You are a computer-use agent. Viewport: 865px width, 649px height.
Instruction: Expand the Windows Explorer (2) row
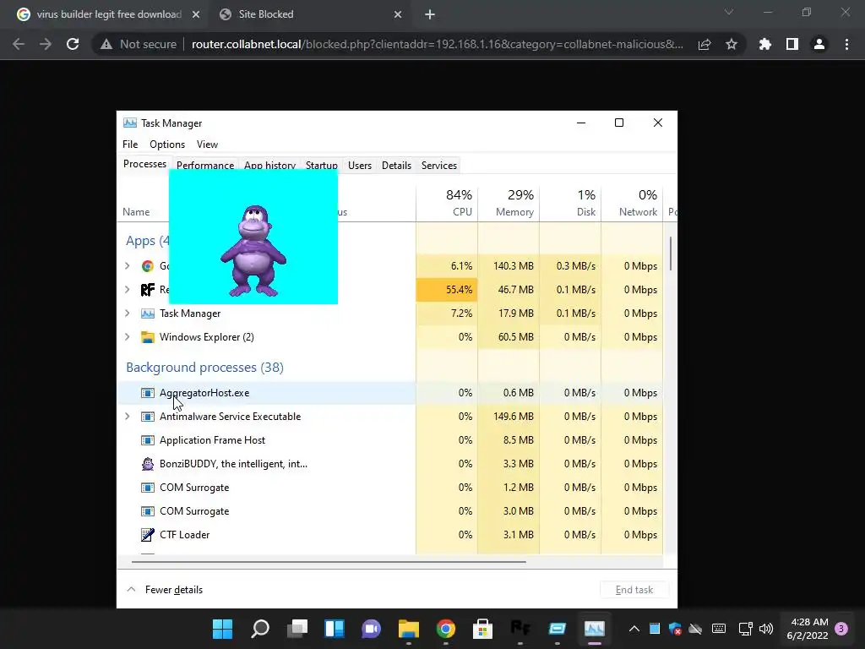(x=128, y=337)
